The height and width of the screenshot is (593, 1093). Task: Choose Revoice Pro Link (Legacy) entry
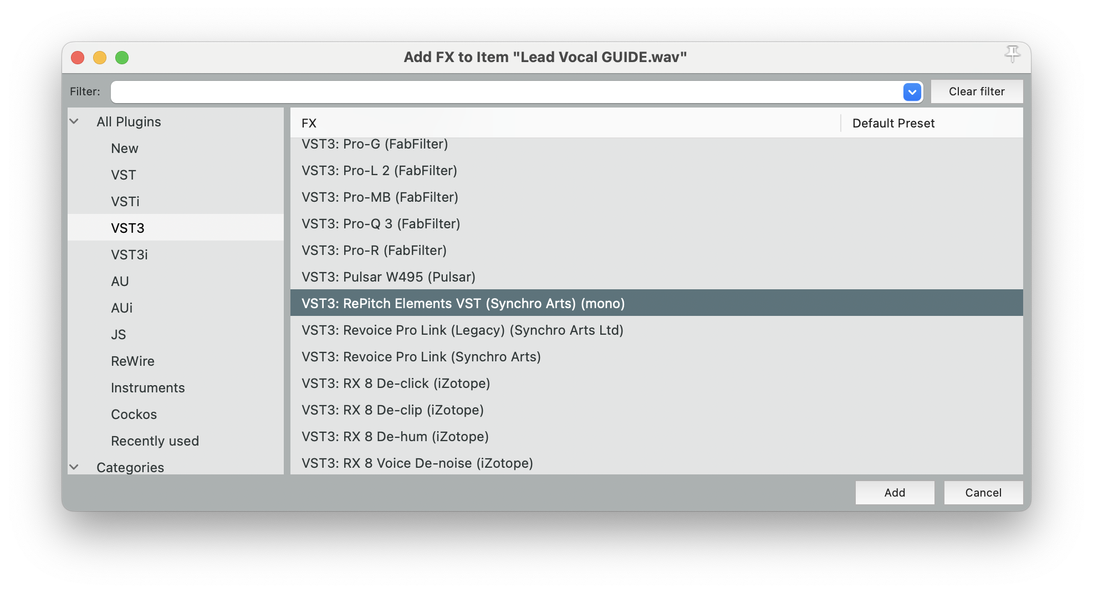click(462, 330)
